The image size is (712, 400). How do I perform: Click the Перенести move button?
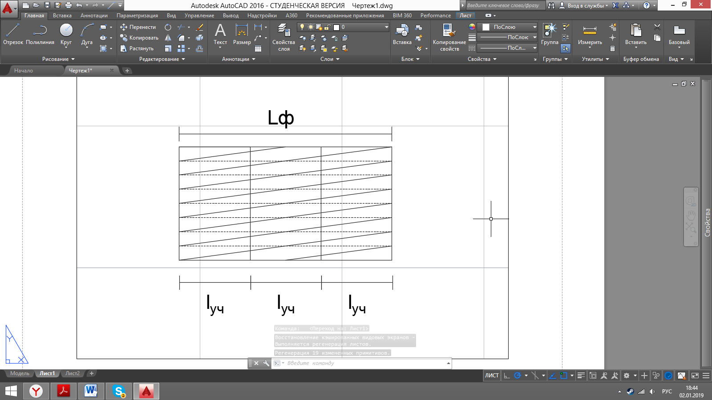click(x=138, y=27)
